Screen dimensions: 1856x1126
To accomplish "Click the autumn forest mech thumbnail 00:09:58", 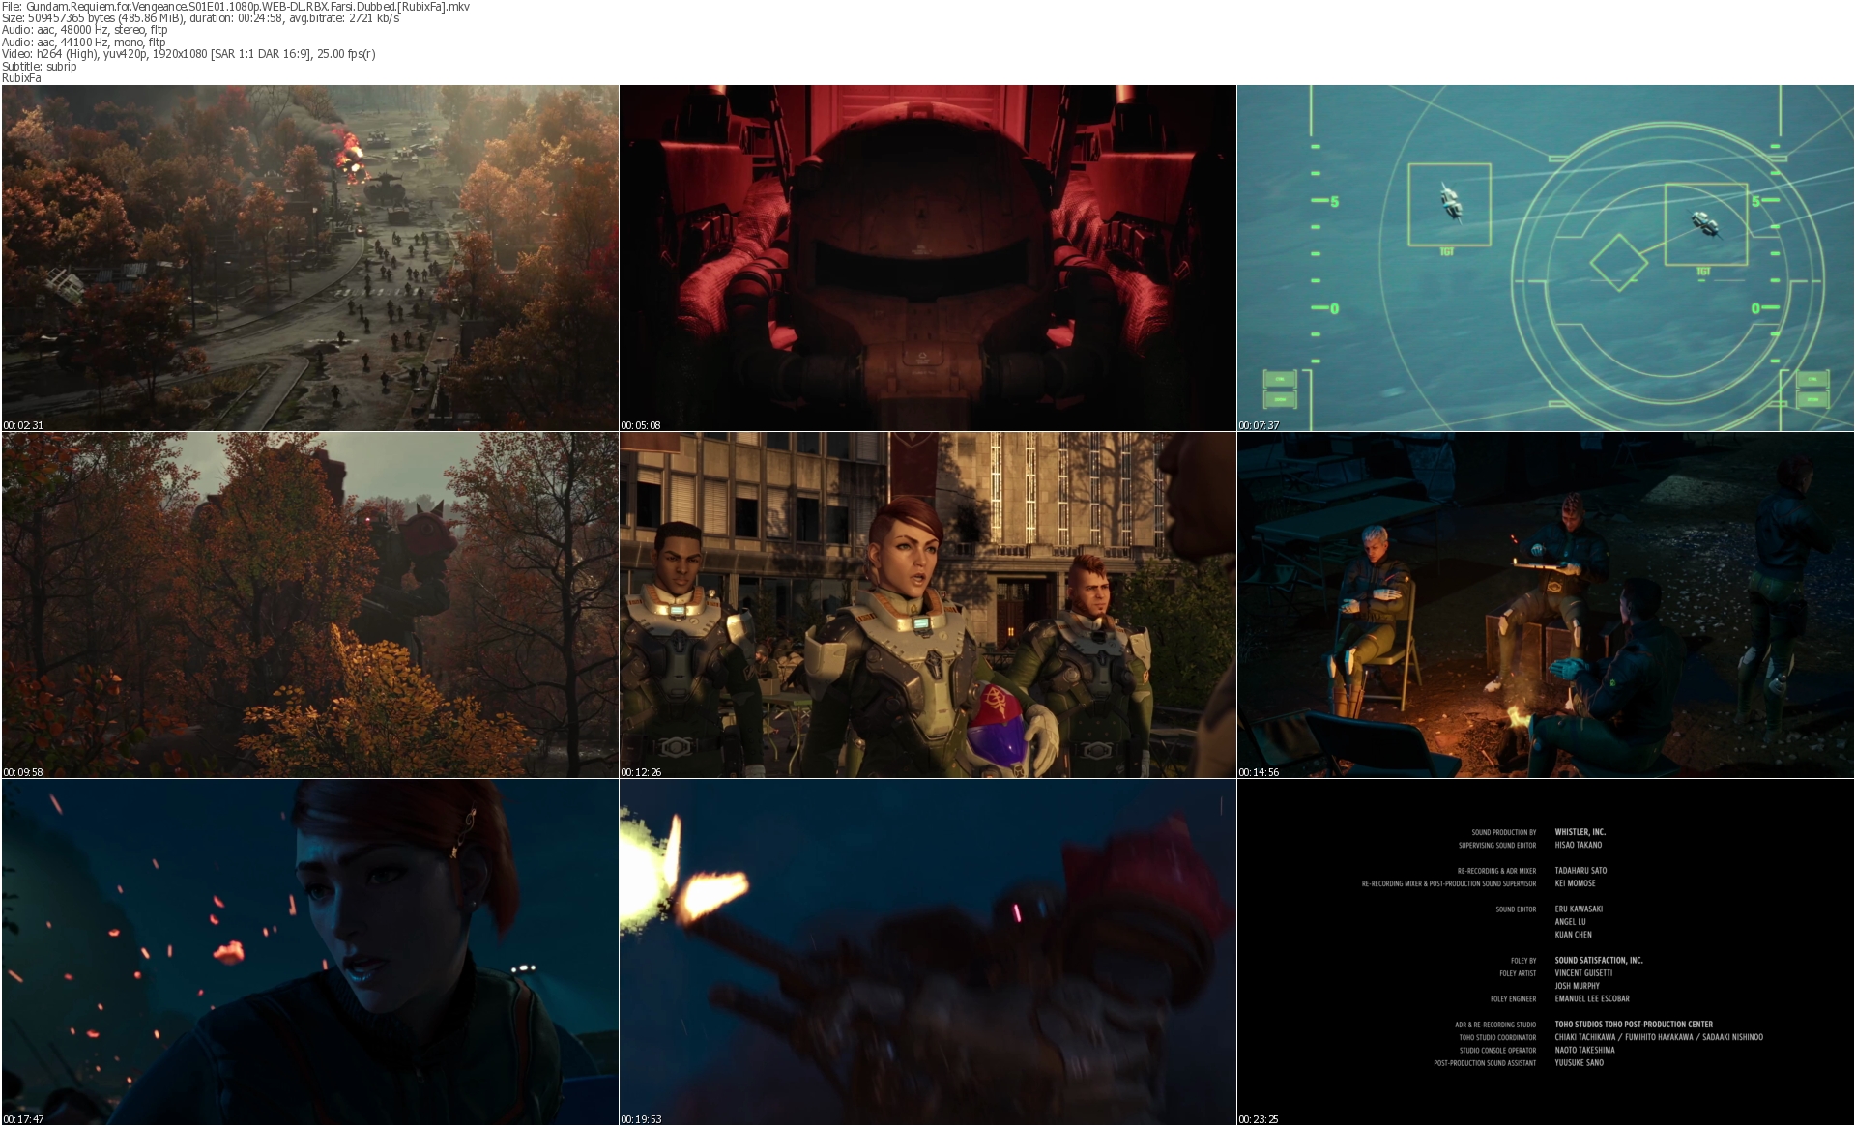I will (x=309, y=604).
